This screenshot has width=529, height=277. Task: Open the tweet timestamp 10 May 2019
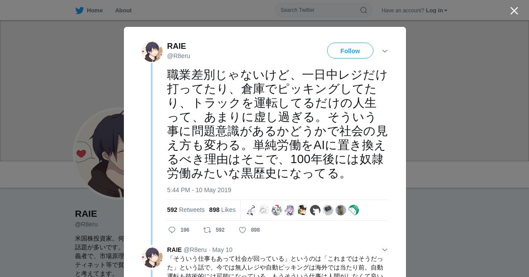tap(199, 190)
